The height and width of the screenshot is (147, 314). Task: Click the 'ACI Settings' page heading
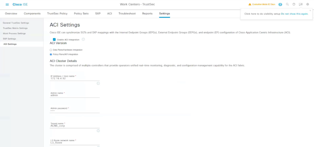click(x=65, y=25)
